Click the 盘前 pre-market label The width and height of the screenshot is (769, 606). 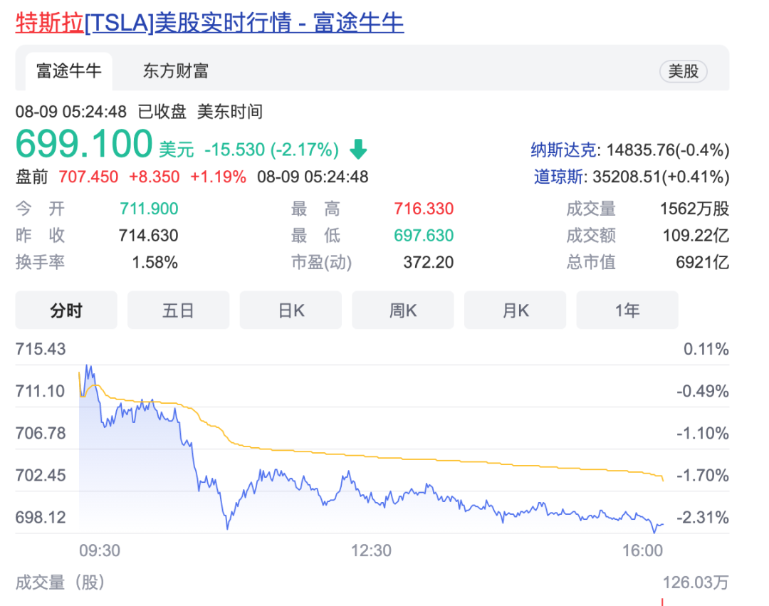point(32,177)
